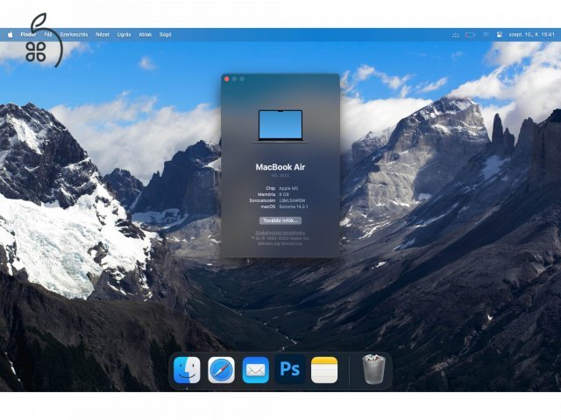Open the Nézet menu
The width and height of the screenshot is (561, 420).
tap(103, 35)
